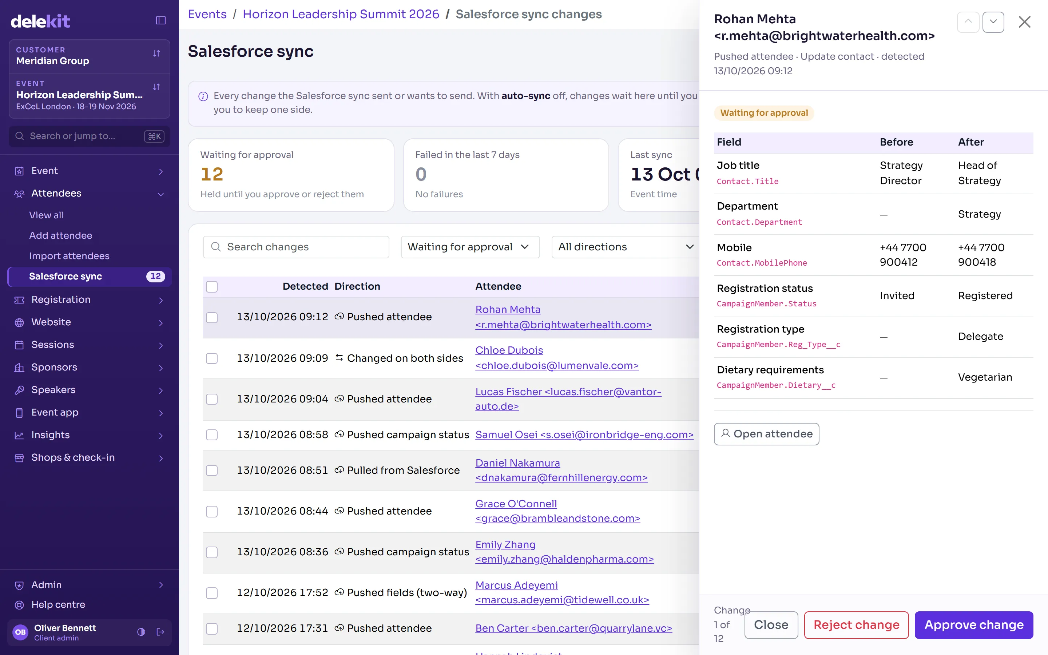Click the Sessions calendar icon

pyautogui.click(x=19, y=345)
